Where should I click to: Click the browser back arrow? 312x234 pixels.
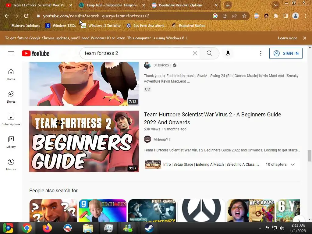tap(7, 16)
